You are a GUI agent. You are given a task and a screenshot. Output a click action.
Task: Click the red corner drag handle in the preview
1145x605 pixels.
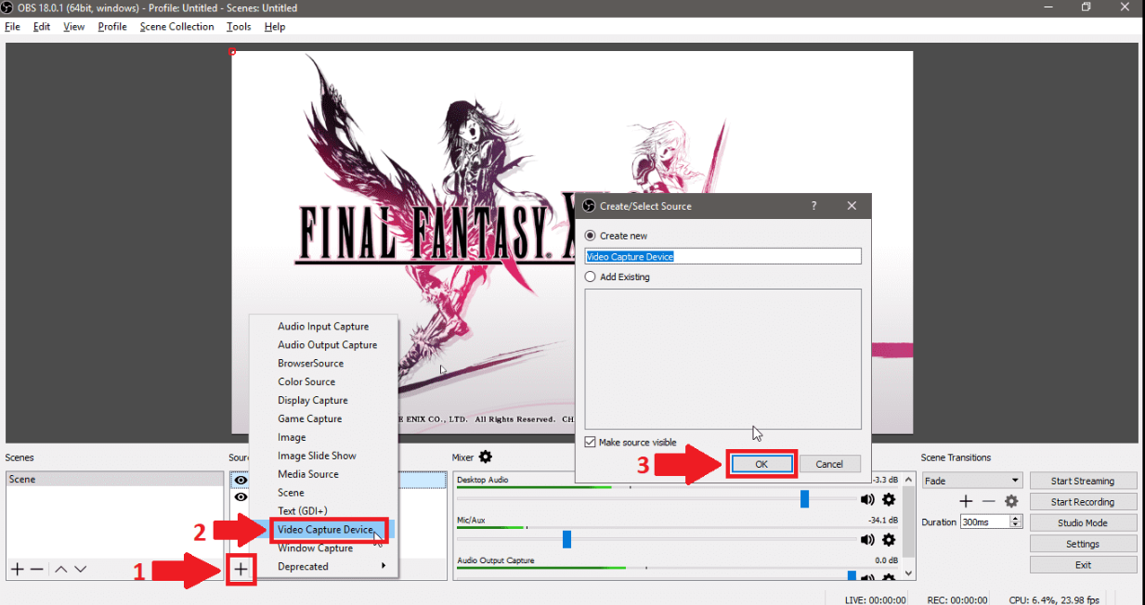pos(232,51)
